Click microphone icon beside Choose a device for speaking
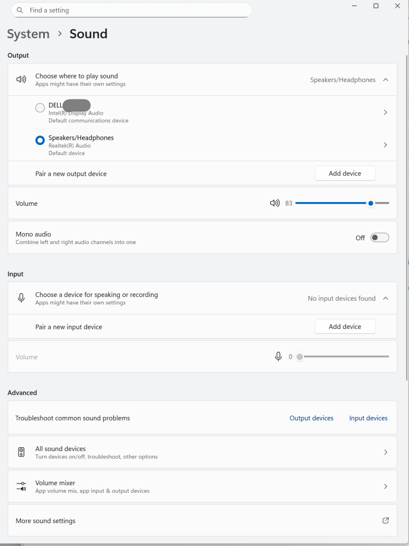This screenshot has width=409, height=546. (21, 298)
